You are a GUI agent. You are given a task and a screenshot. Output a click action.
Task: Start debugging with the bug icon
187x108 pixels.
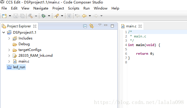click(43, 16)
